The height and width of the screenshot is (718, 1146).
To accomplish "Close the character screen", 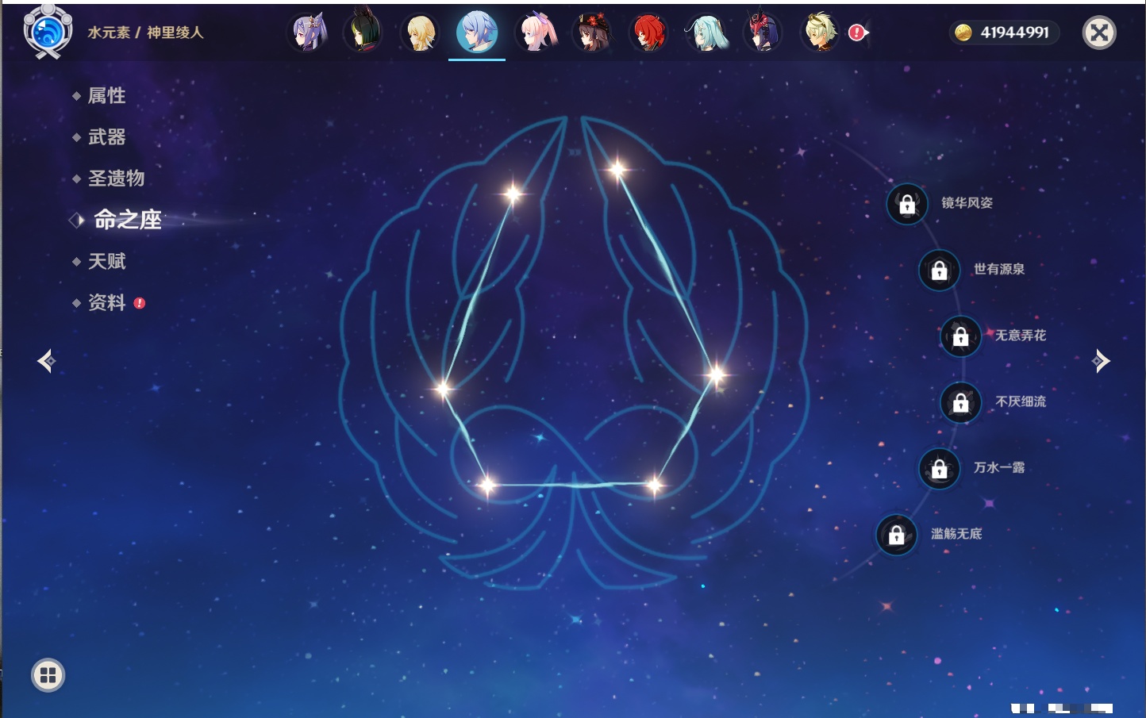I will [1099, 33].
